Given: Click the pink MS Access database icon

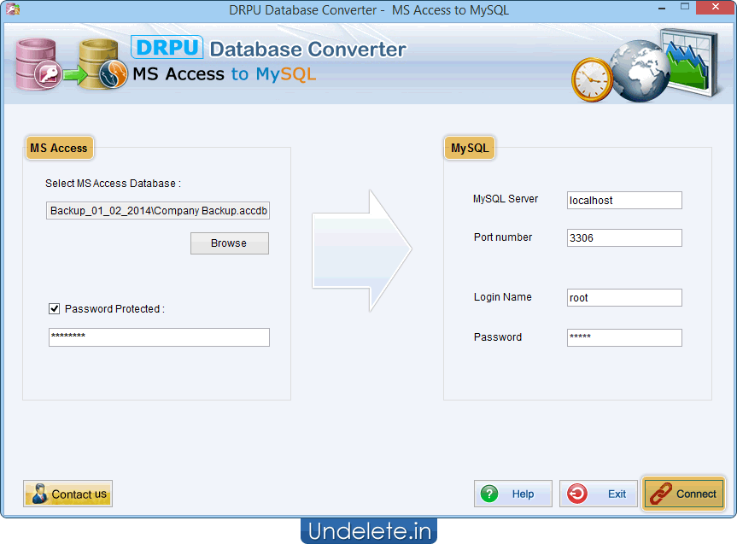Looking at the screenshot, I should [38, 65].
